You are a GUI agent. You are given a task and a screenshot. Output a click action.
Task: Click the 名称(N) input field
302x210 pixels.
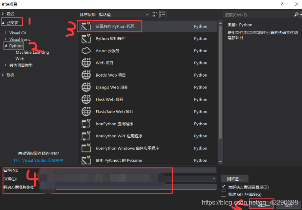coord(127,170)
